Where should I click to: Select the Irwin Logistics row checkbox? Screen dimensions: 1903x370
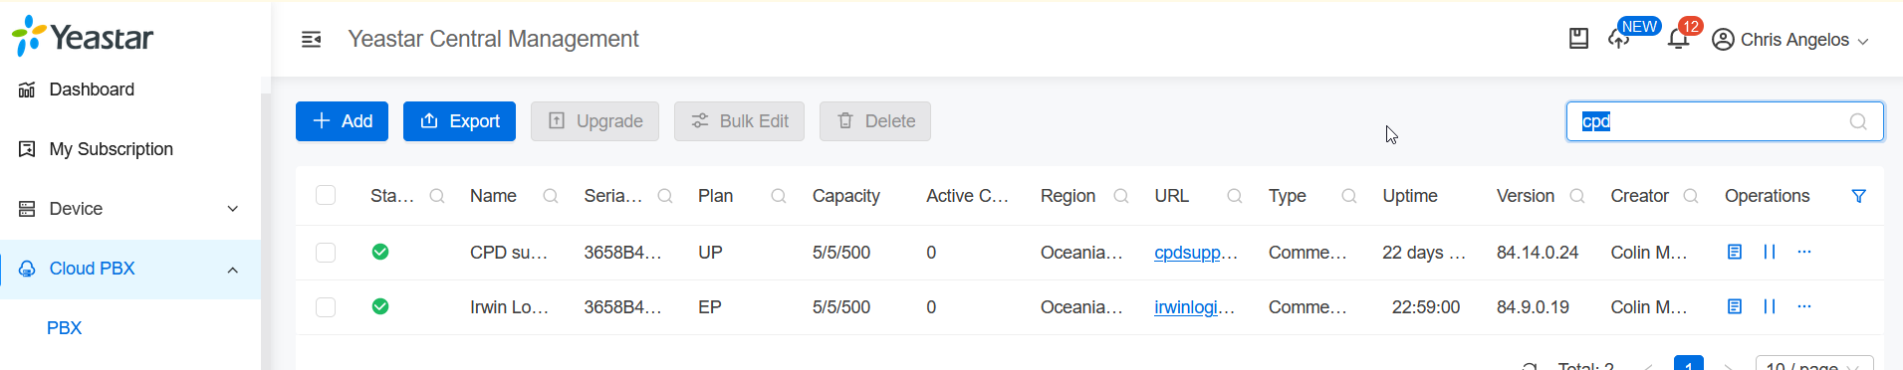[326, 307]
